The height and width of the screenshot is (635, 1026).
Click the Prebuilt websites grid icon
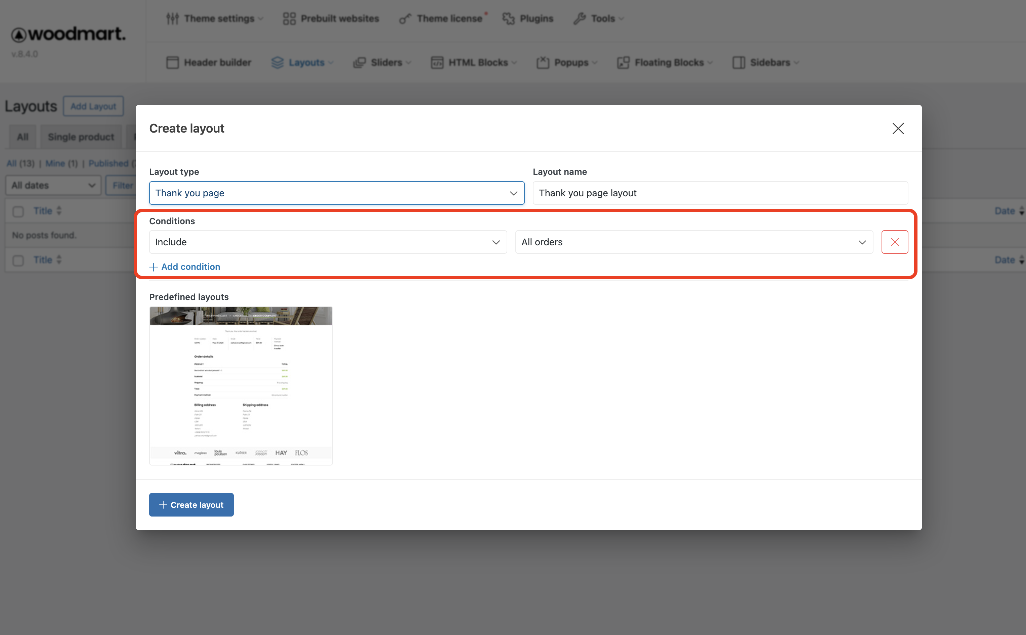pyautogui.click(x=289, y=18)
